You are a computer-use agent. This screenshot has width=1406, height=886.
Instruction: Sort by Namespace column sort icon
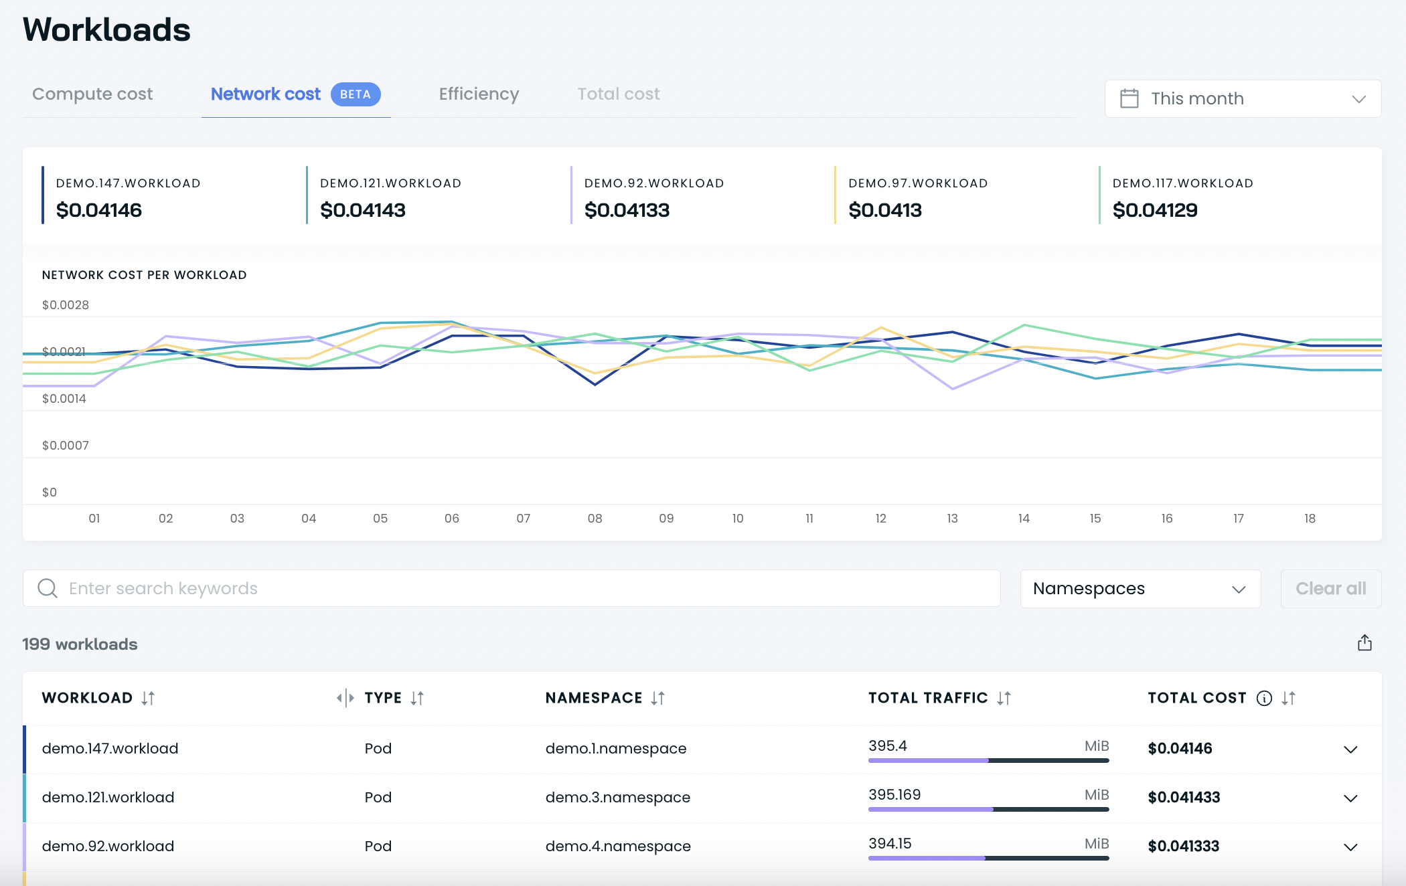click(658, 698)
